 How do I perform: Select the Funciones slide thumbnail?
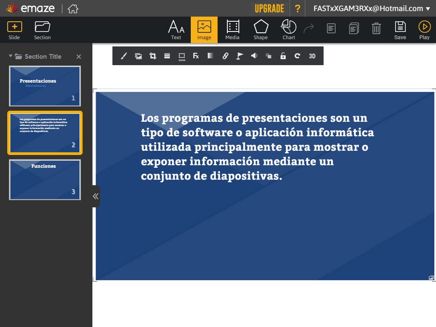click(45, 180)
